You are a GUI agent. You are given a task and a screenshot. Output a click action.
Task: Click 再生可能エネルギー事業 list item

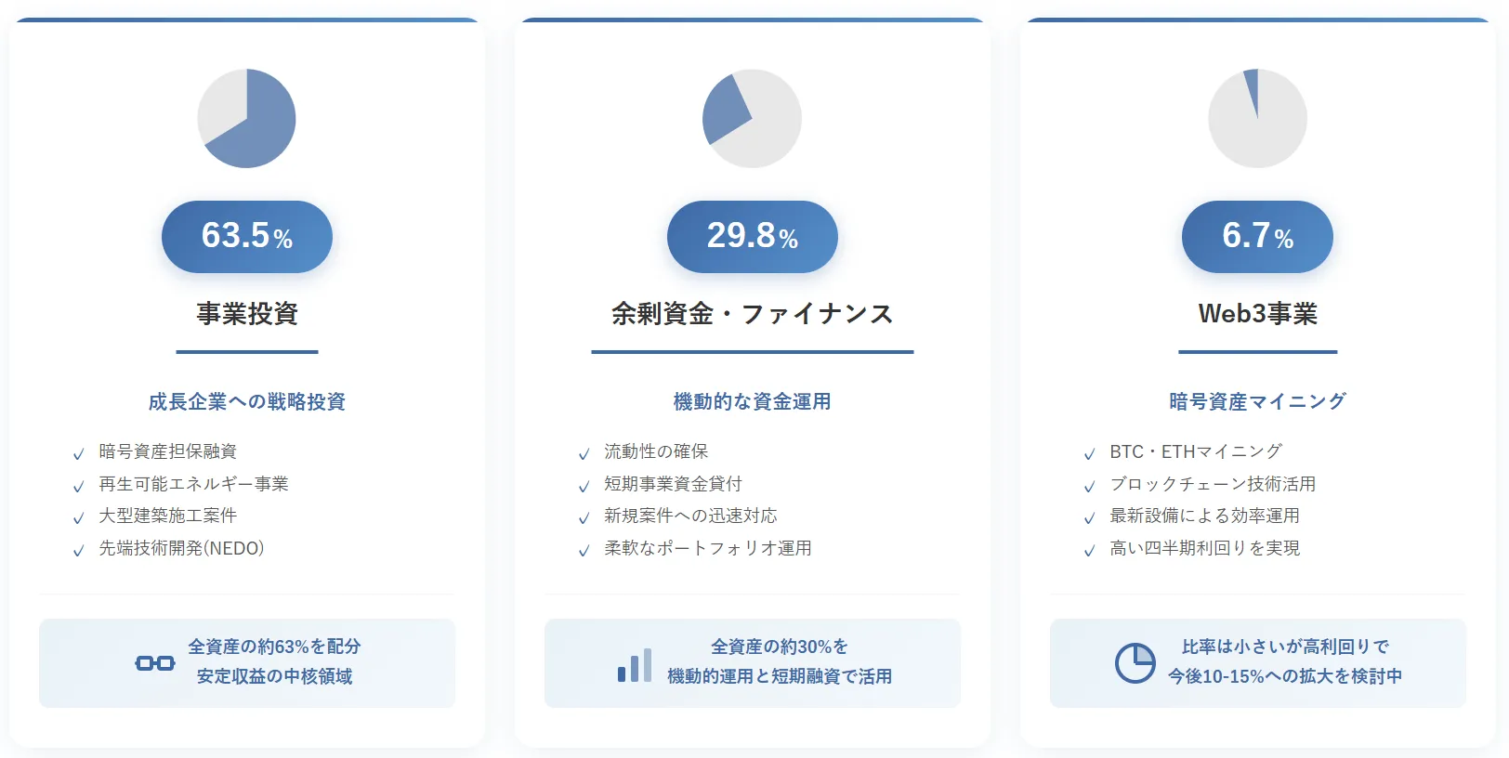pos(193,484)
